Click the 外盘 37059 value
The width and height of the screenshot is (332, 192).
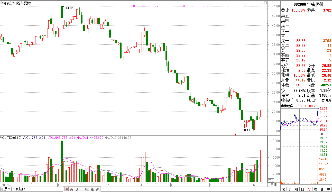(301, 85)
